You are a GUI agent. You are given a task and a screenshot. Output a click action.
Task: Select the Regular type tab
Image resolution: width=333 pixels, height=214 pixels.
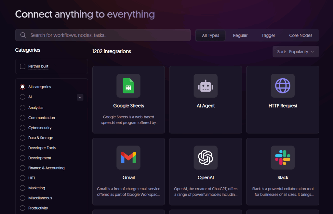(240, 35)
